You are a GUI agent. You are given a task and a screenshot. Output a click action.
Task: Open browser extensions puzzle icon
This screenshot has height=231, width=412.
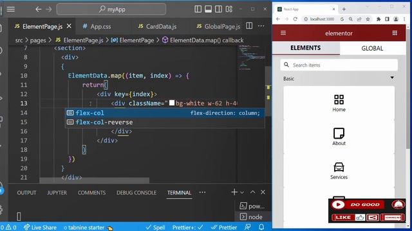click(x=379, y=19)
